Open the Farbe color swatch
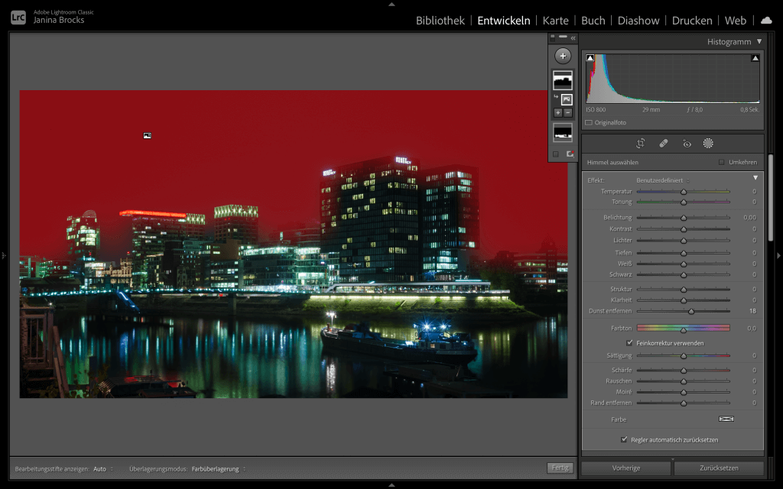This screenshot has height=489, width=783. (x=726, y=419)
